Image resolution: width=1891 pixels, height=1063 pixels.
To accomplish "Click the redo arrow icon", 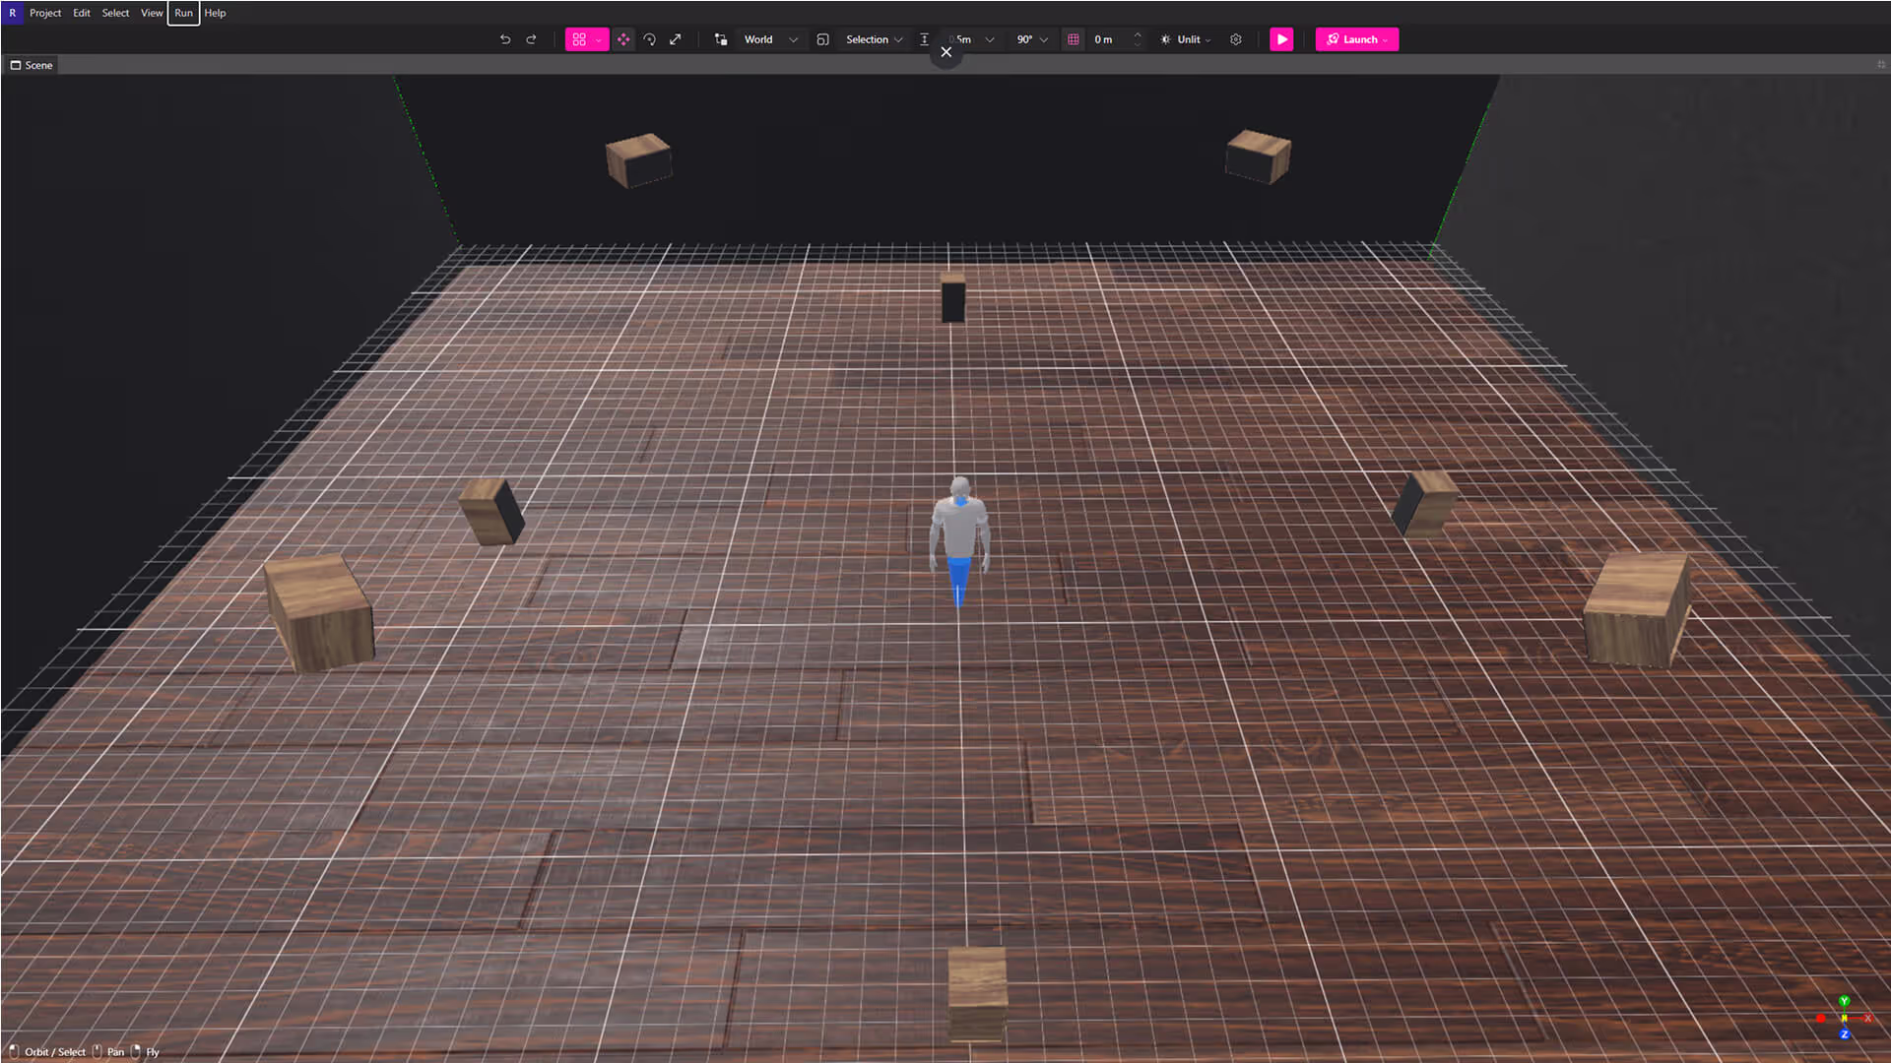I will point(532,39).
